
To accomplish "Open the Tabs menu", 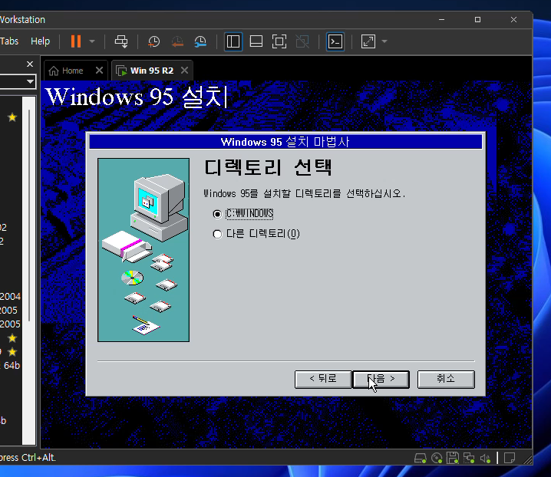I will click(9, 41).
